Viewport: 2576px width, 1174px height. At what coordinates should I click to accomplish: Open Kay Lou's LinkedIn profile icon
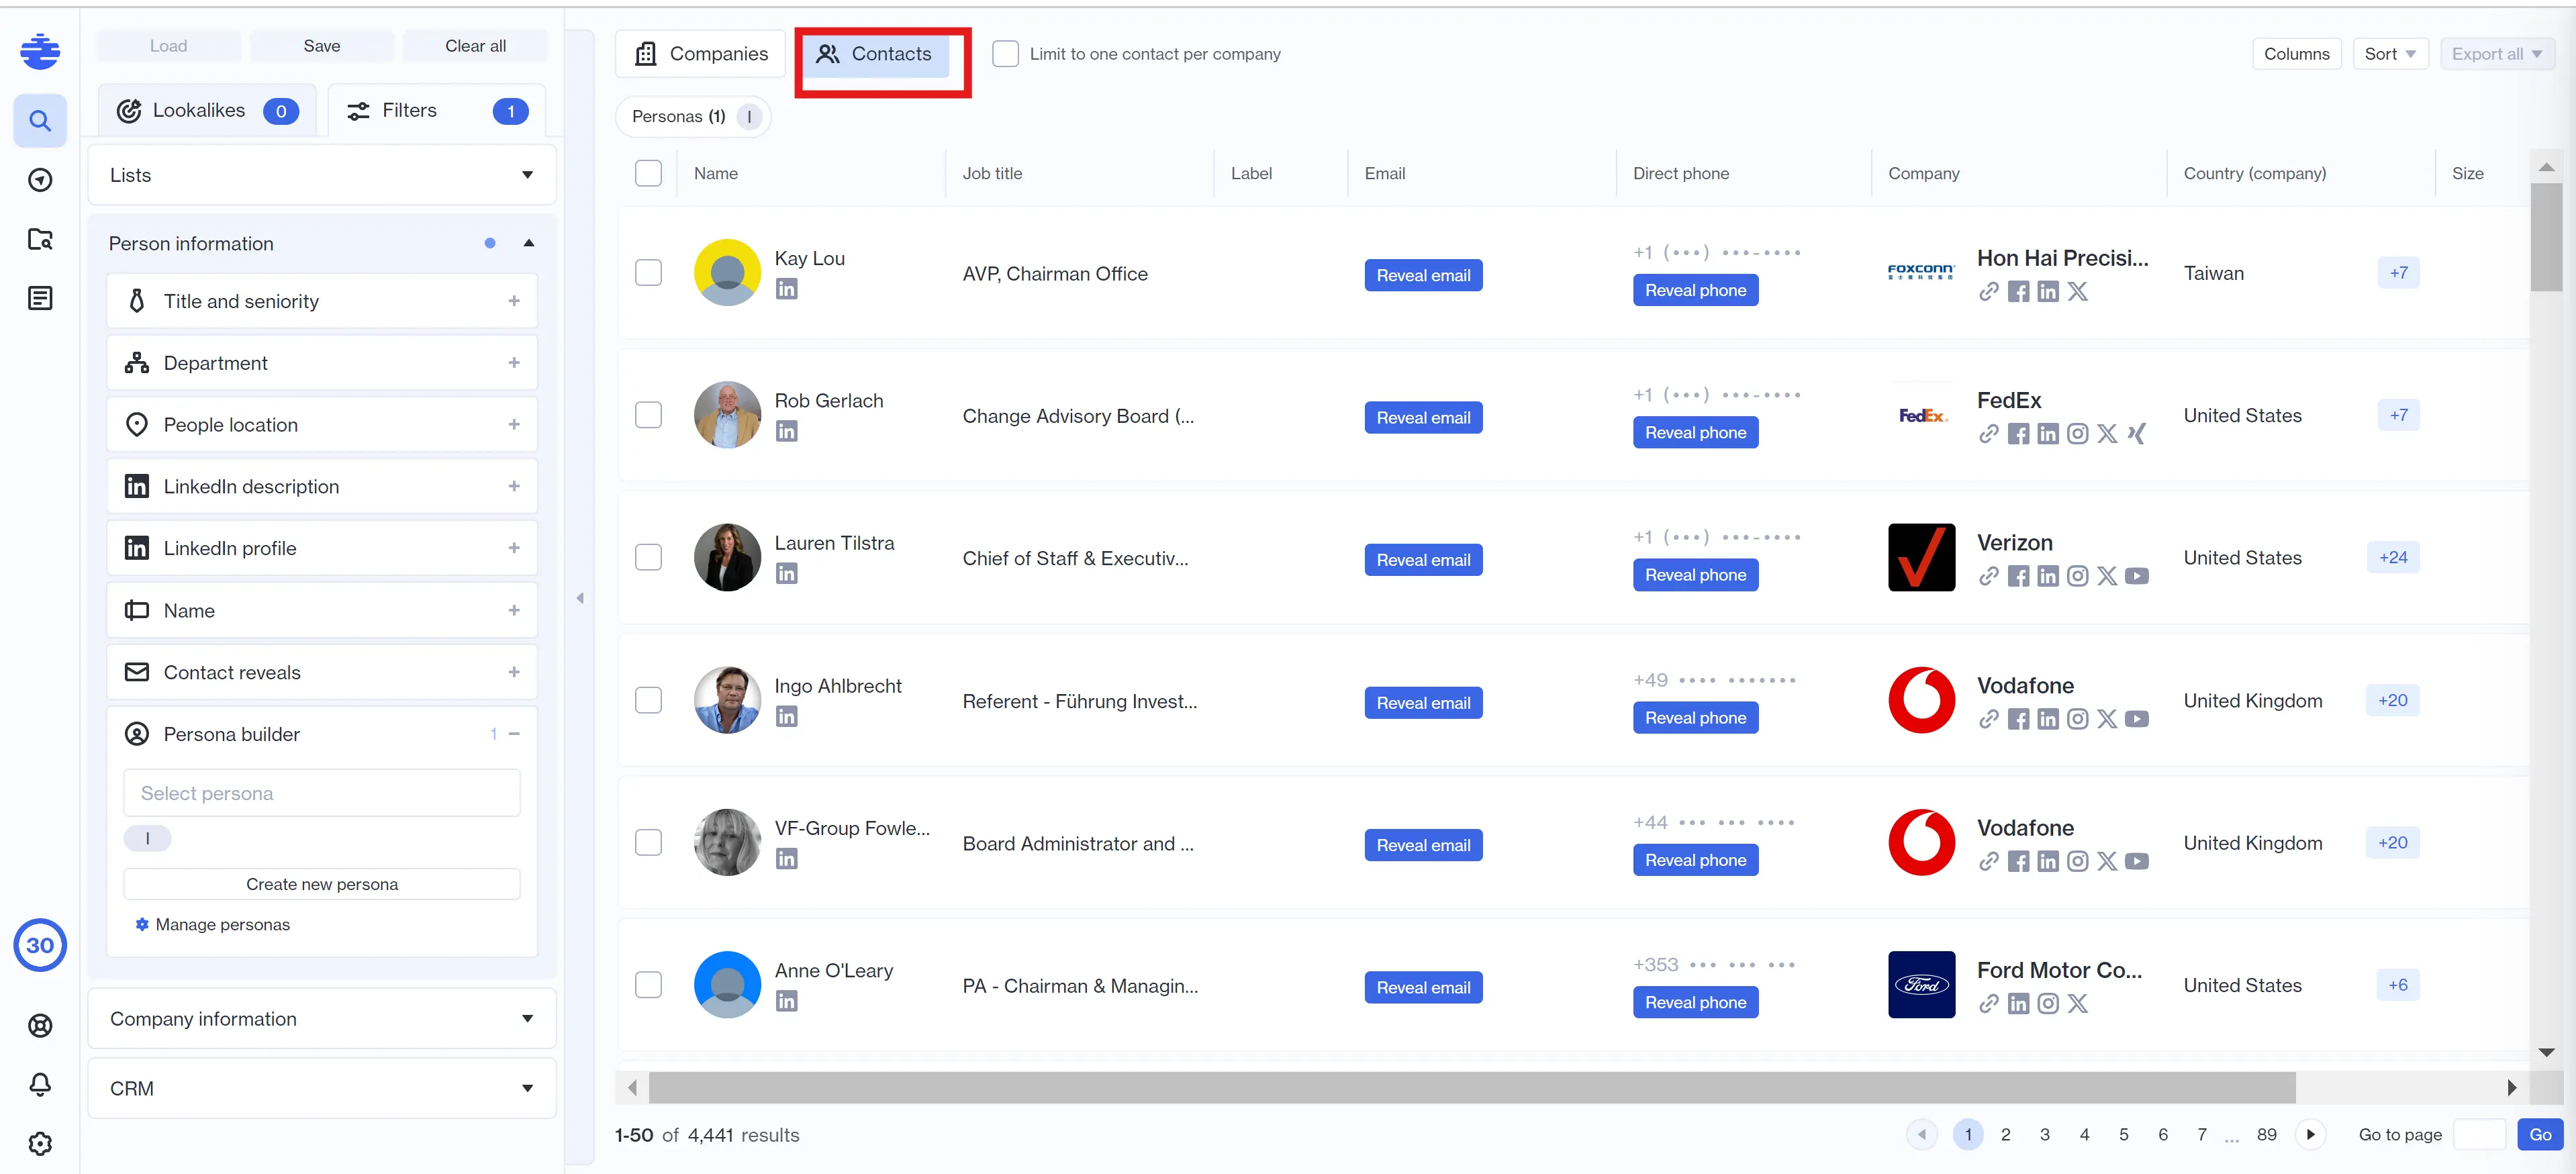(787, 289)
